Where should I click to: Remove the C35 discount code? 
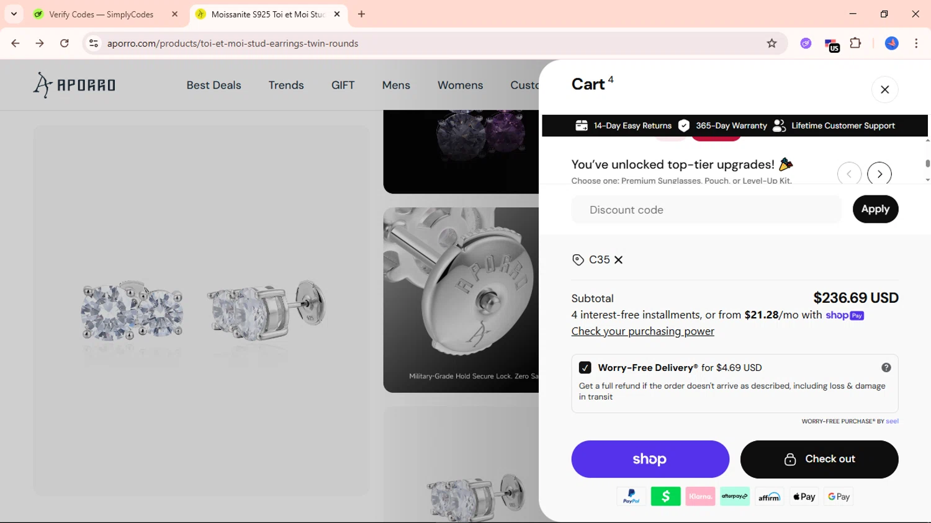click(618, 260)
